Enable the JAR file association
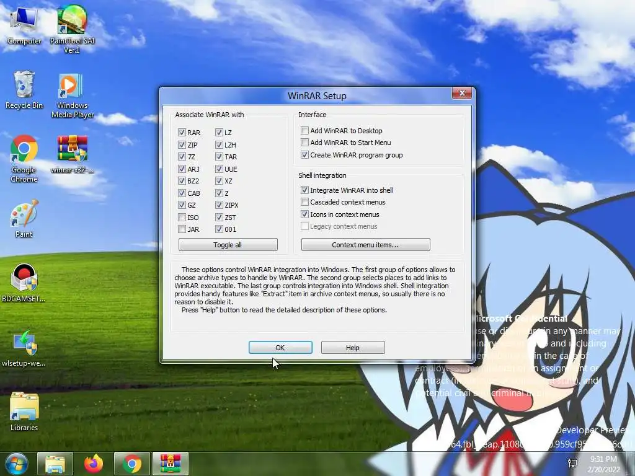The width and height of the screenshot is (635, 476). 182,229
